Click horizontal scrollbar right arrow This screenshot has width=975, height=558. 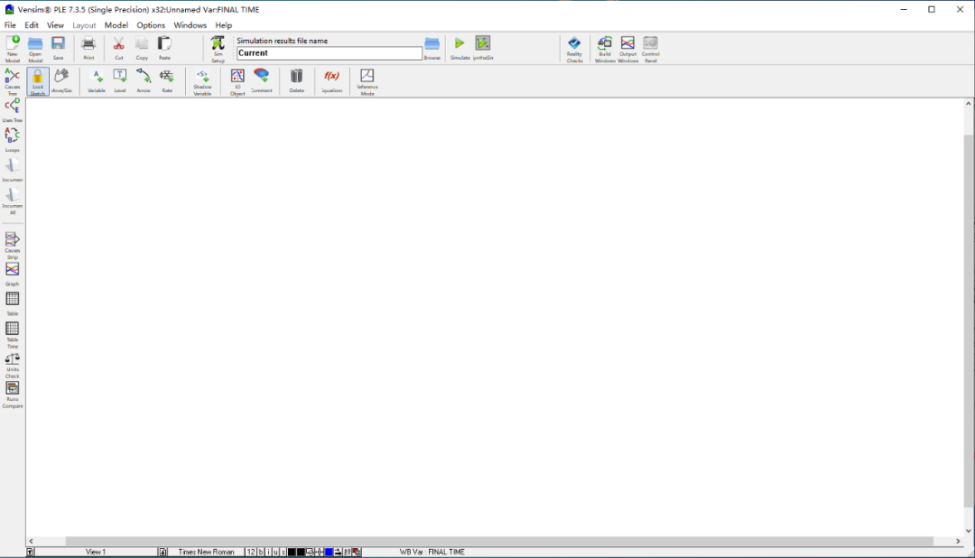point(958,541)
